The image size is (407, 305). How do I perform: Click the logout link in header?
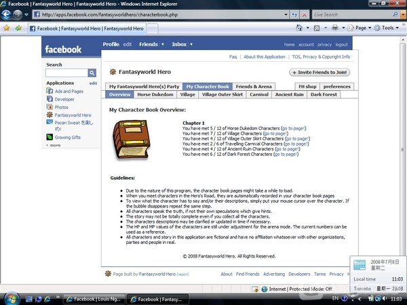(x=342, y=45)
